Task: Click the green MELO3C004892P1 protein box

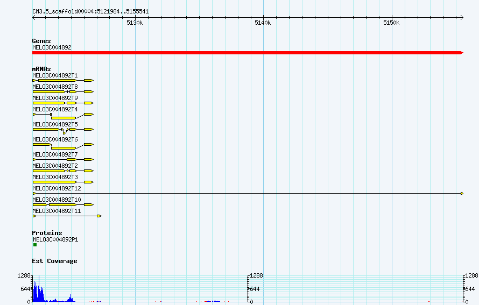Action: (x=35, y=245)
